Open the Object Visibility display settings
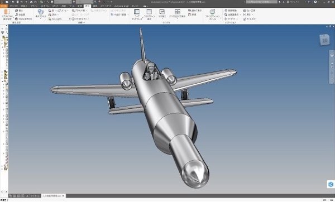Screen dimensions: 335x202 pos(7,15)
